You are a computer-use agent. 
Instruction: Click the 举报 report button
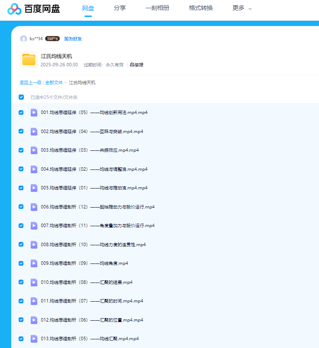(137, 65)
